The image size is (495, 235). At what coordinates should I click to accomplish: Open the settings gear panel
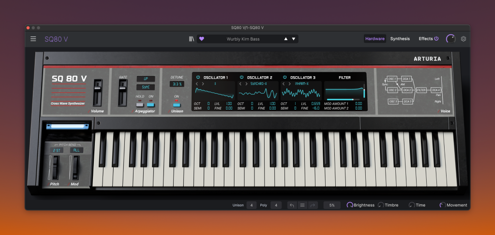463,39
